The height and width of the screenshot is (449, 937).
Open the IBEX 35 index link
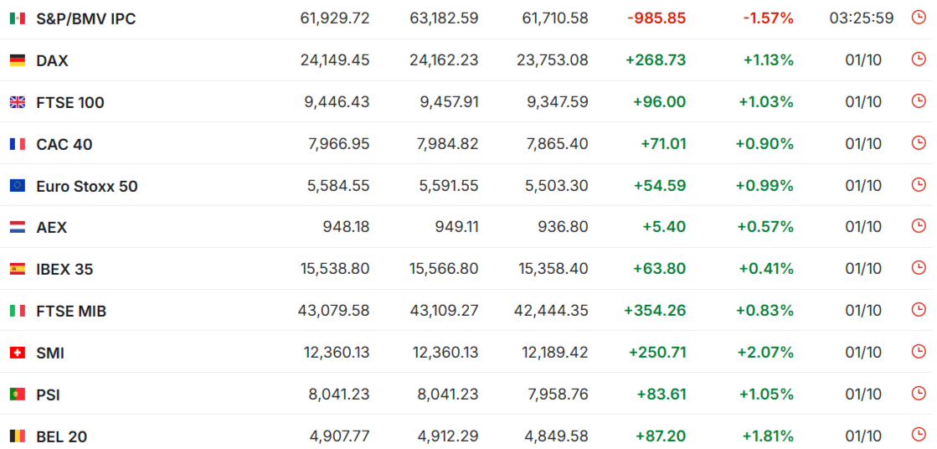64,269
